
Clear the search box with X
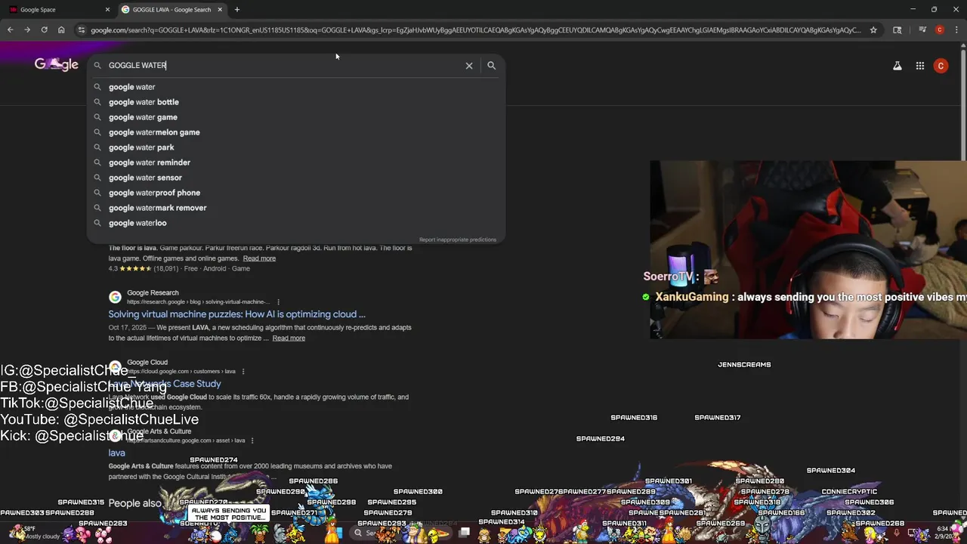pyautogui.click(x=469, y=66)
